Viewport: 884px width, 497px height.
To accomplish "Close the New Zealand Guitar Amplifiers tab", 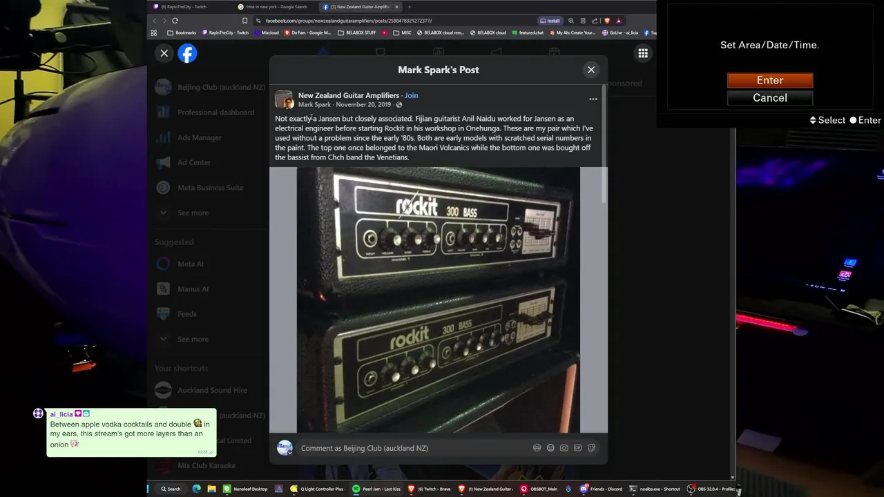I will tap(396, 7).
